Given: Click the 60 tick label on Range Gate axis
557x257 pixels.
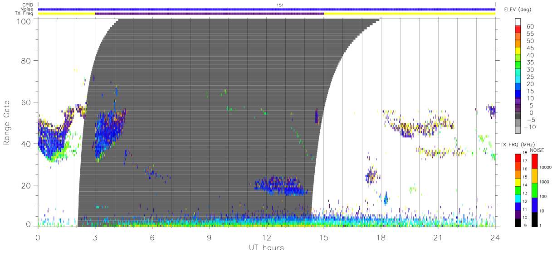Looking at the screenshot, I should coord(26,102).
